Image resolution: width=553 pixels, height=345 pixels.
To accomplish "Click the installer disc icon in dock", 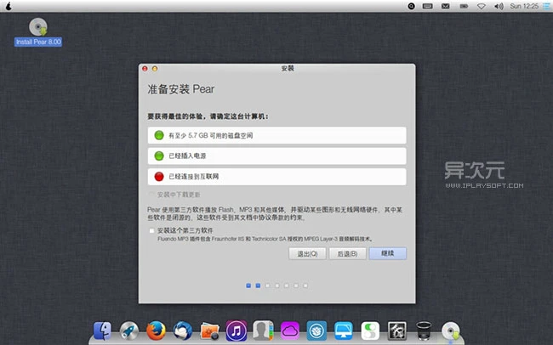I will (x=451, y=331).
